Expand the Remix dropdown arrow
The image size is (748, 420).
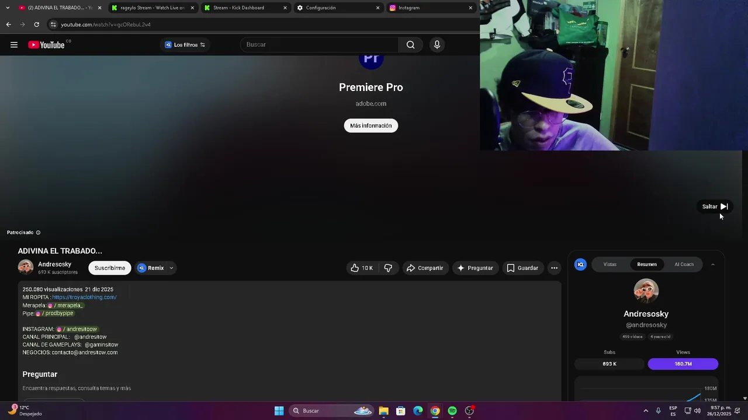click(x=171, y=268)
